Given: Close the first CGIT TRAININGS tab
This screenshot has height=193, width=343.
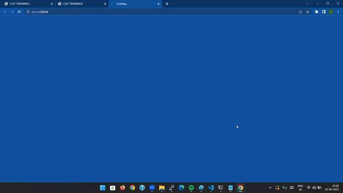Looking at the screenshot, I should click(x=51, y=4).
